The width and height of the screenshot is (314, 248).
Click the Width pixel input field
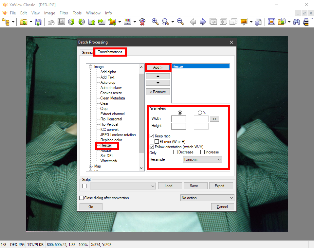pyautogui.click(x=178, y=119)
